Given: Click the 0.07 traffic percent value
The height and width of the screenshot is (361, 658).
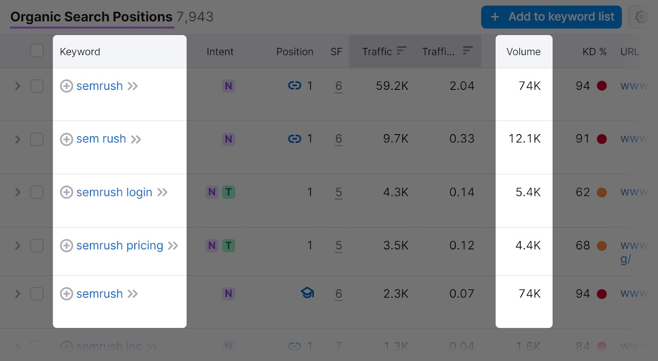Looking at the screenshot, I should tap(462, 294).
